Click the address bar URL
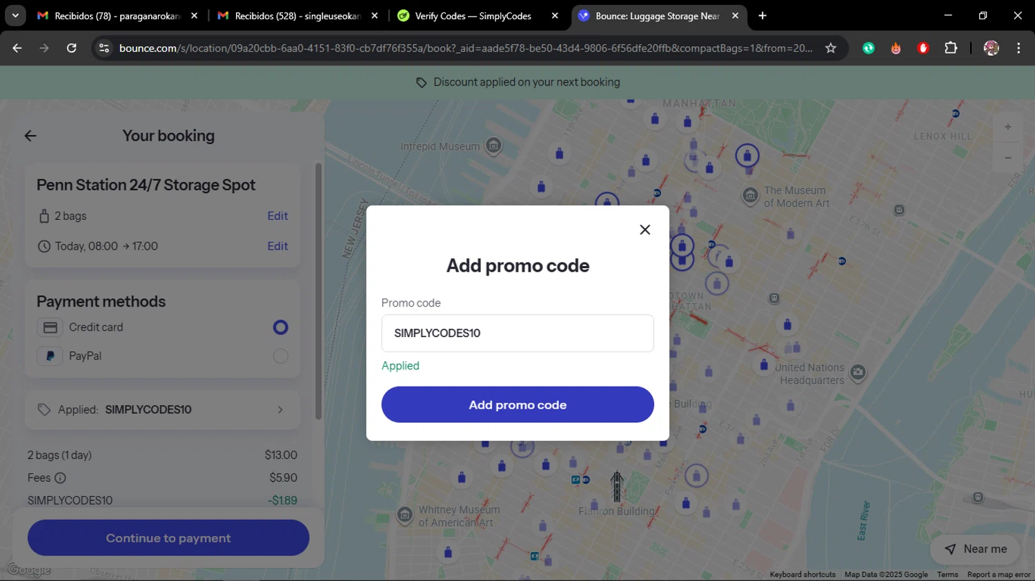 [x=466, y=48]
